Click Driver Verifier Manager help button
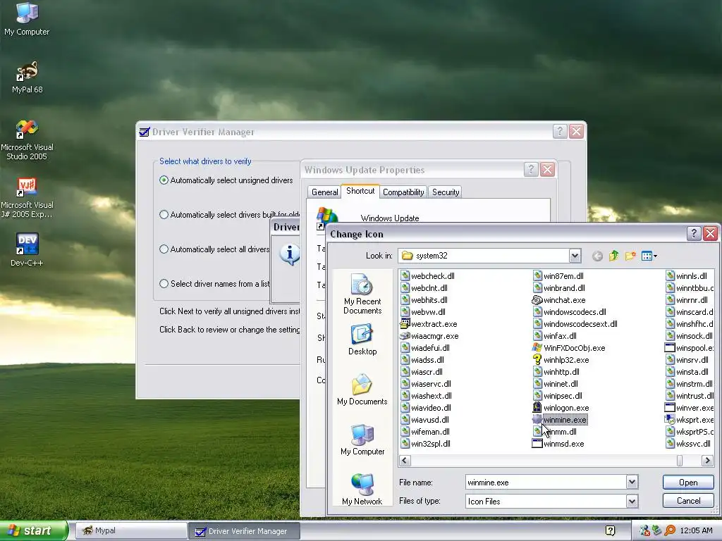The image size is (722, 541). 559,132
